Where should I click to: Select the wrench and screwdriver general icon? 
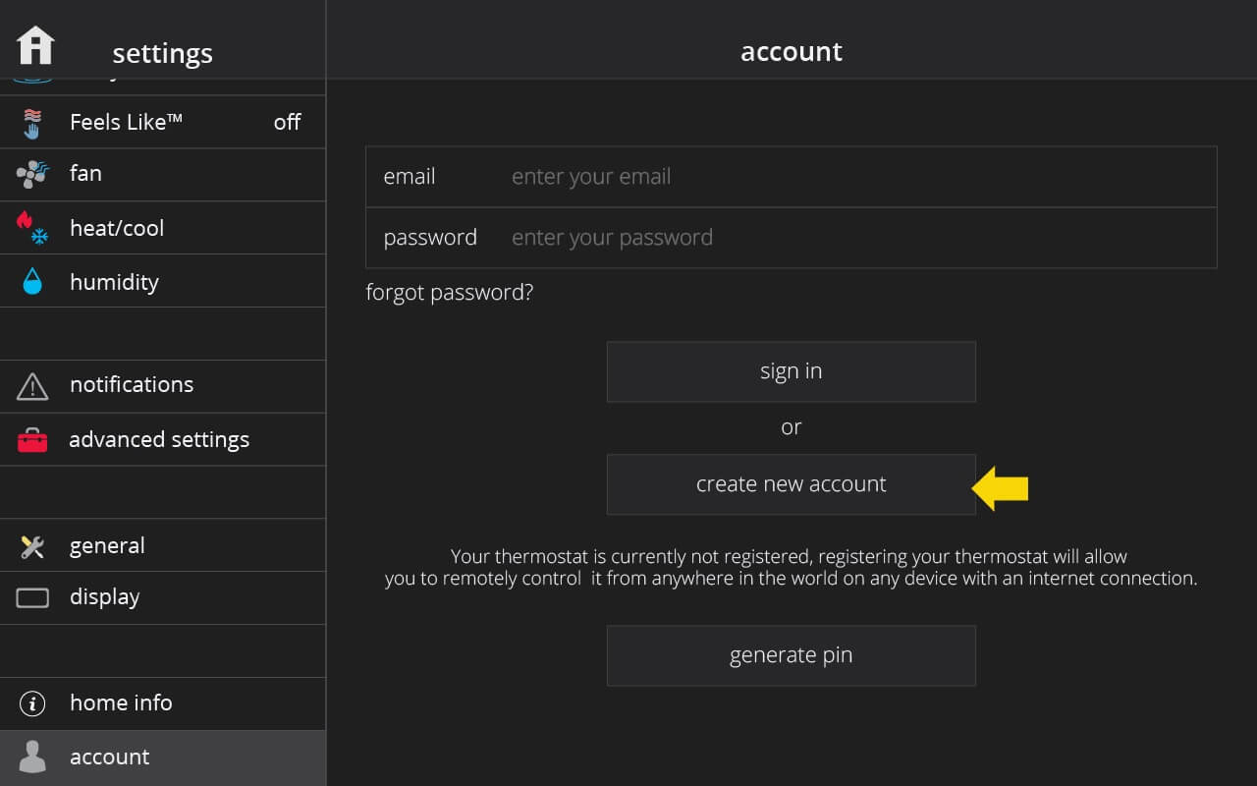tap(32, 546)
